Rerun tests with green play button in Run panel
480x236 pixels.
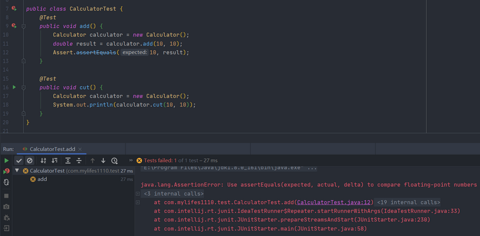pos(7,160)
